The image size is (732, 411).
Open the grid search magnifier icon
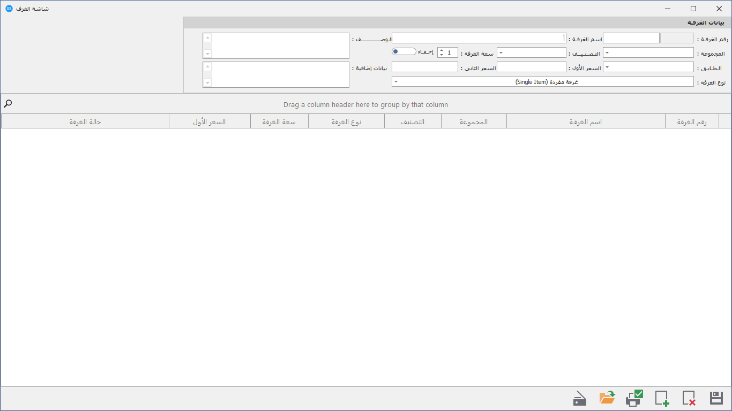coord(8,104)
